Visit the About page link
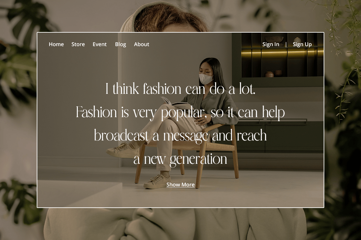The width and height of the screenshot is (361, 240). (x=142, y=44)
